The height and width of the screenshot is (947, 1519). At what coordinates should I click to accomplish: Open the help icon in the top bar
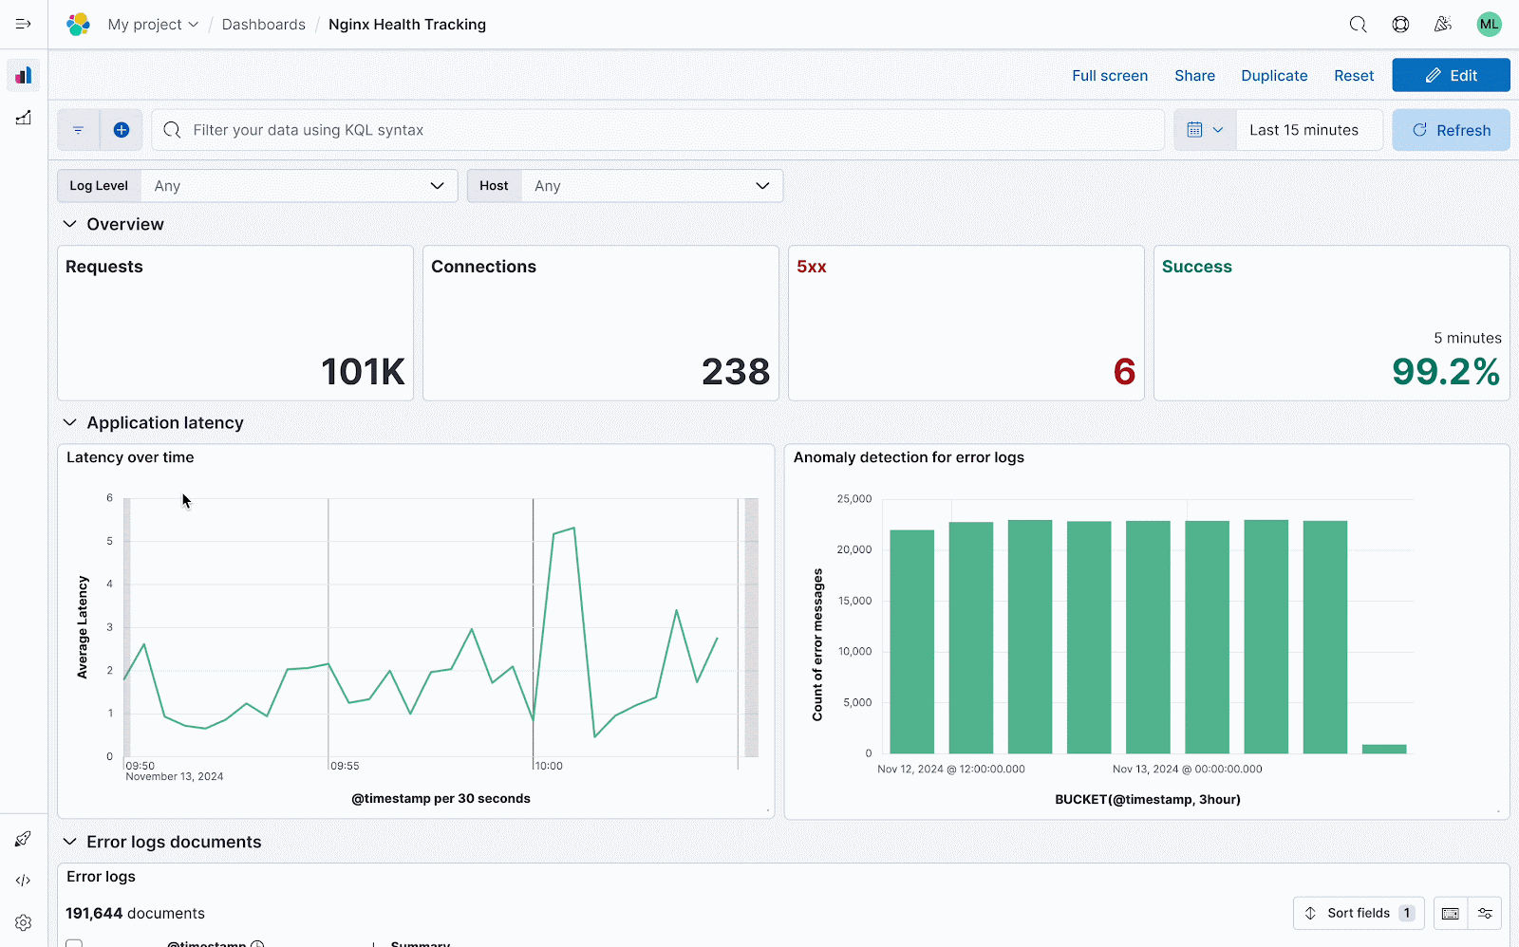[x=1400, y=24]
